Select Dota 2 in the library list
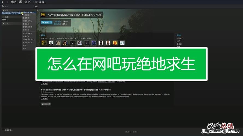 4,20
